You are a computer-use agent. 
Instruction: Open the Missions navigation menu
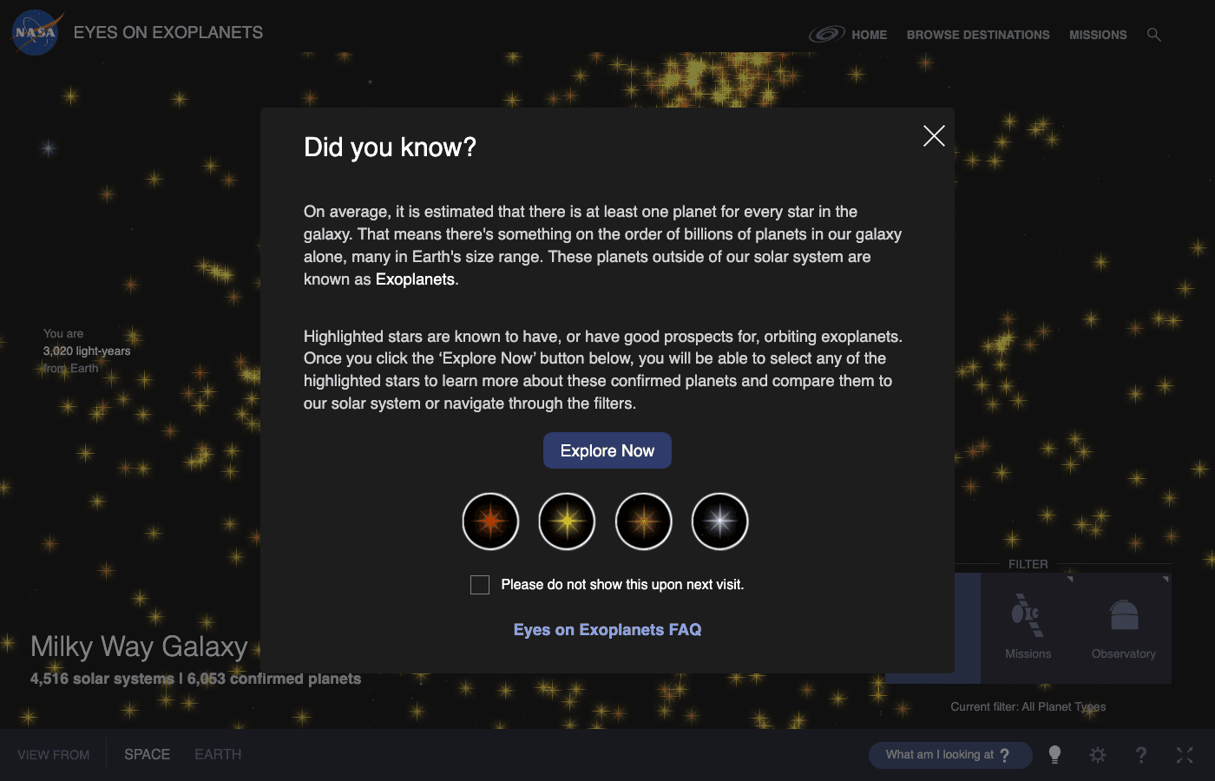(x=1098, y=35)
